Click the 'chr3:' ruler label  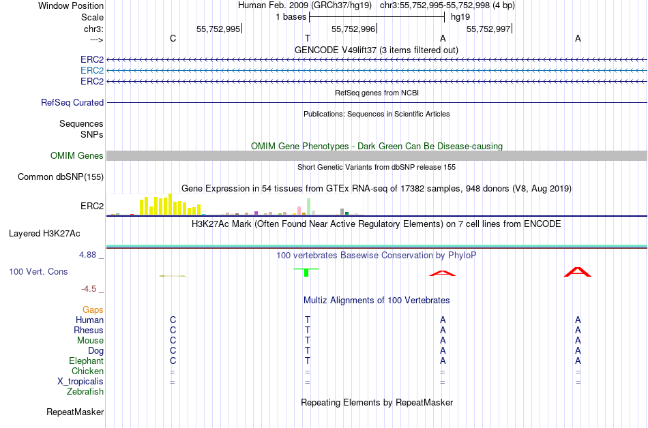point(93,29)
